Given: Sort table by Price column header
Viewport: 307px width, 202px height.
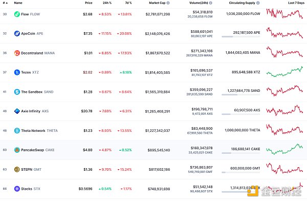Looking at the screenshot, I should (89, 3).
